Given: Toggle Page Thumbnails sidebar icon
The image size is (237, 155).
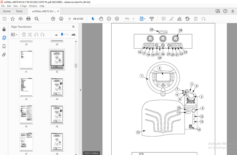Looking at the screenshot, I should tap(4, 38).
